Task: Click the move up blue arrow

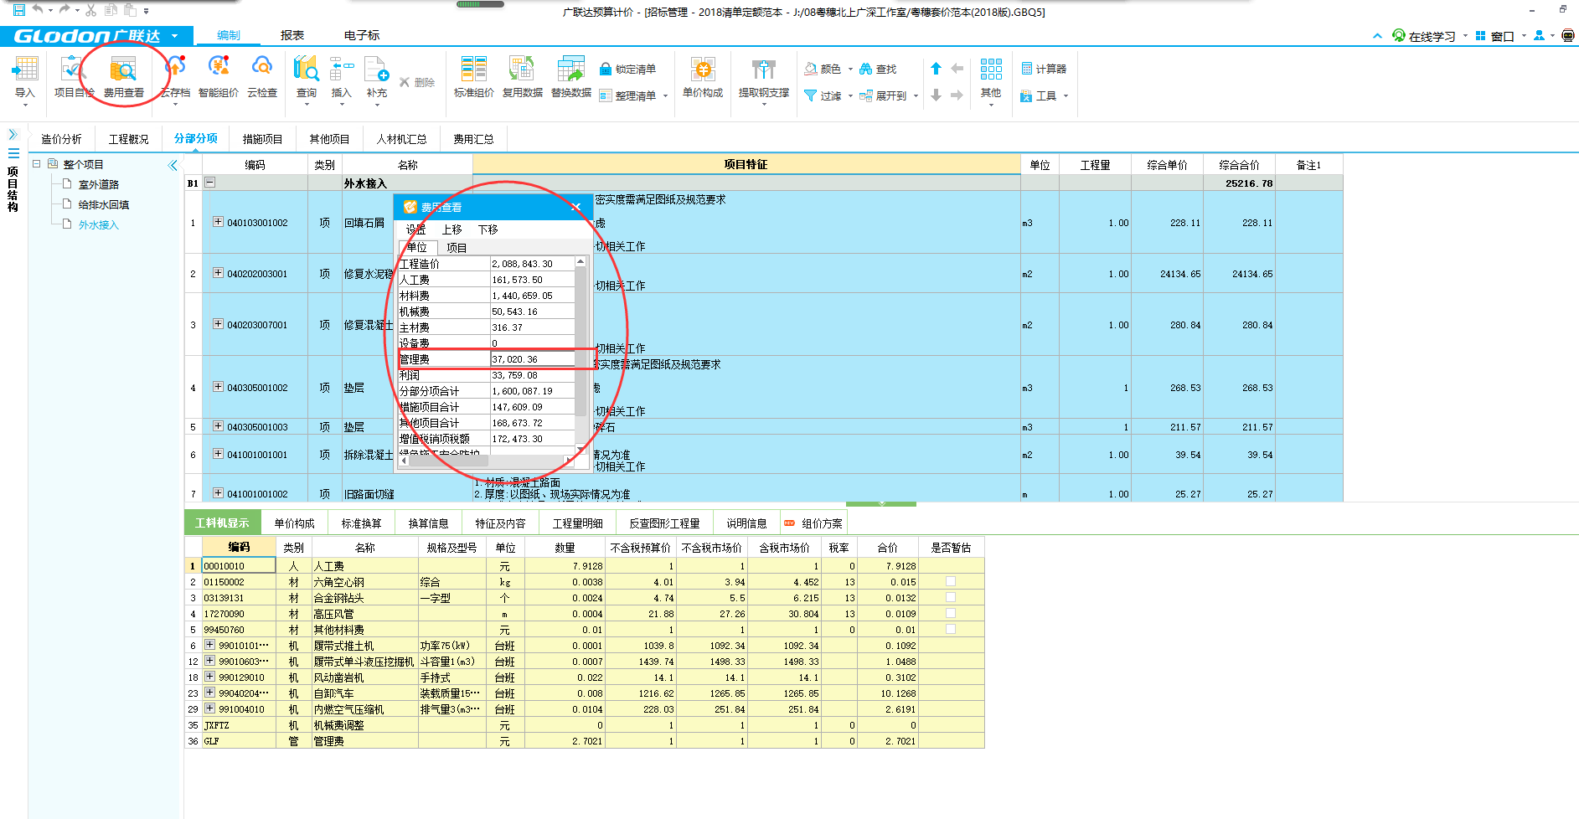Action: 937,69
